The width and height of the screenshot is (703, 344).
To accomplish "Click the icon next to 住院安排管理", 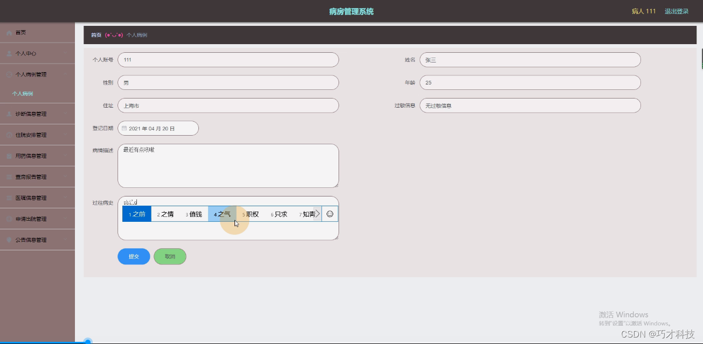I will pyautogui.click(x=9, y=135).
